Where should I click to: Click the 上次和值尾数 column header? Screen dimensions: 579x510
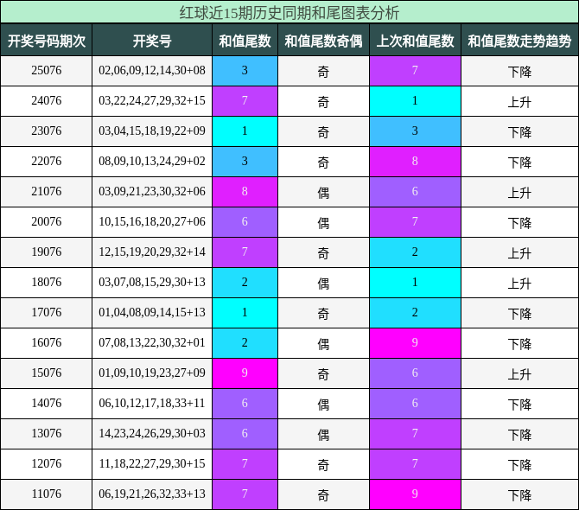tap(415, 41)
